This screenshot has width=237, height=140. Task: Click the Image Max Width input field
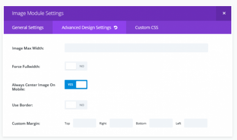coord(137,48)
